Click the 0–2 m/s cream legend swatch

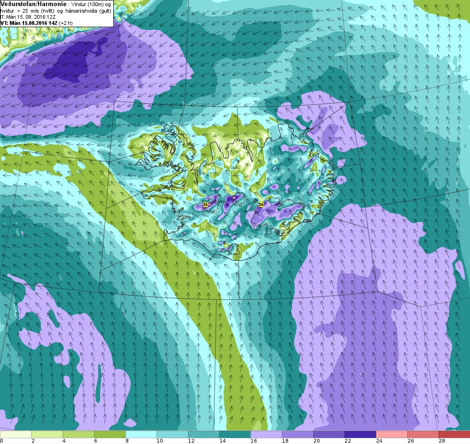(16, 434)
